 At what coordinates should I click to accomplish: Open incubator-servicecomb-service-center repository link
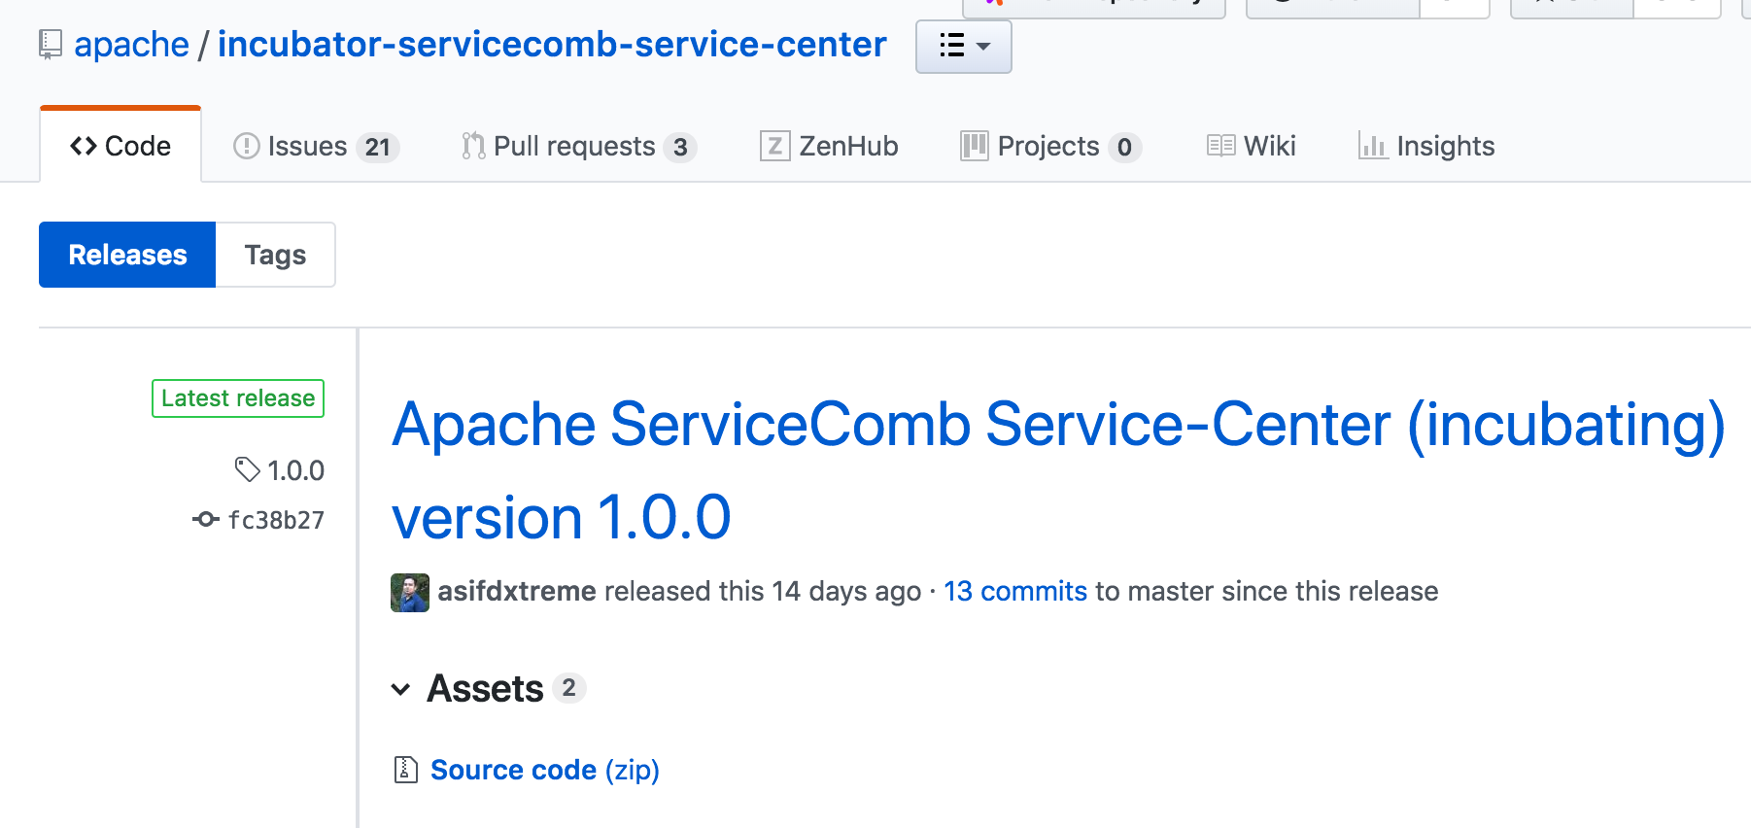[x=552, y=45]
